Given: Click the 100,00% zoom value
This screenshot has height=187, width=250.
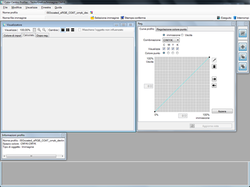Looking at the screenshot, I should tap(25, 30).
